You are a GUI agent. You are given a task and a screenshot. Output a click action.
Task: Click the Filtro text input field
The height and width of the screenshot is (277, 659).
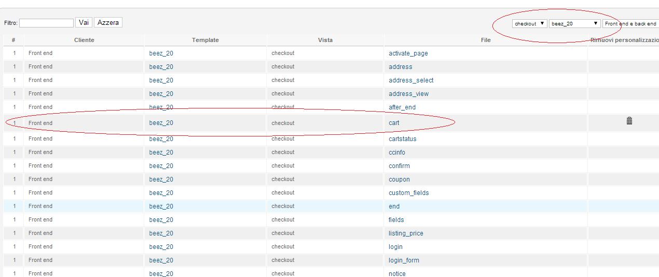pos(46,23)
